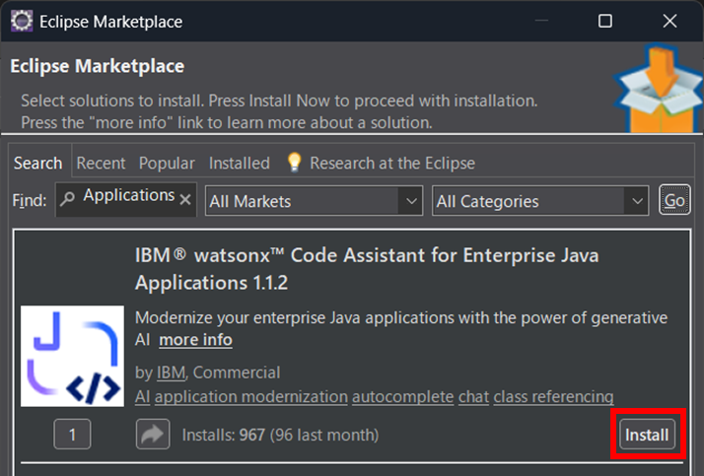Open the 'more info' link
The width and height of the screenshot is (704, 476).
[195, 340]
